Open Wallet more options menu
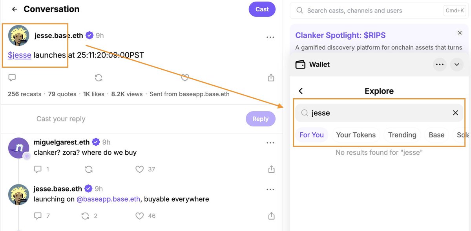 (440, 65)
